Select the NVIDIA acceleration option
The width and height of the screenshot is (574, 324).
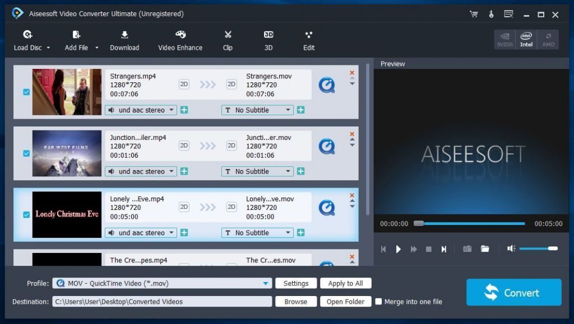[x=504, y=39]
